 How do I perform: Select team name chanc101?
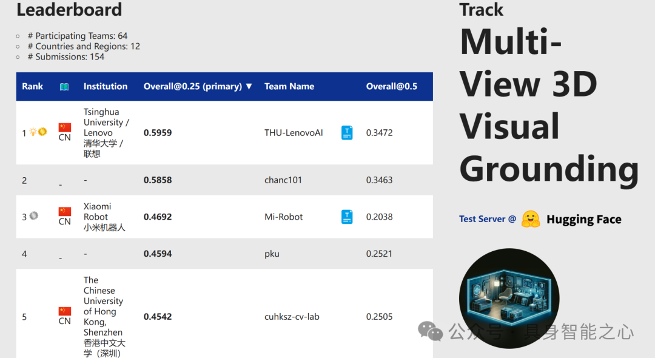pyautogui.click(x=283, y=180)
